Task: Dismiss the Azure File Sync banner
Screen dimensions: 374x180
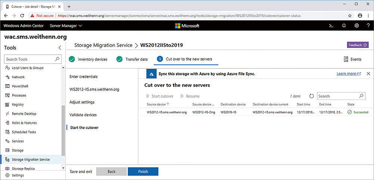Action: tap(368, 74)
